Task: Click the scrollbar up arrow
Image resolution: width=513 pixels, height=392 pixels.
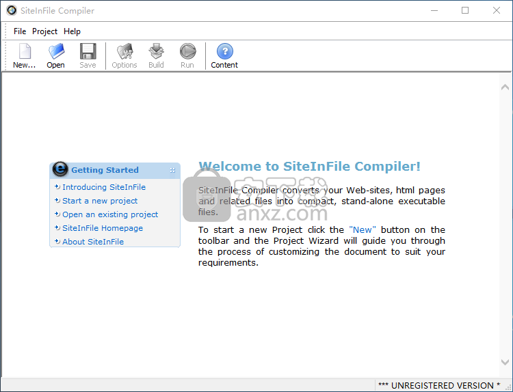Action: pyautogui.click(x=505, y=87)
